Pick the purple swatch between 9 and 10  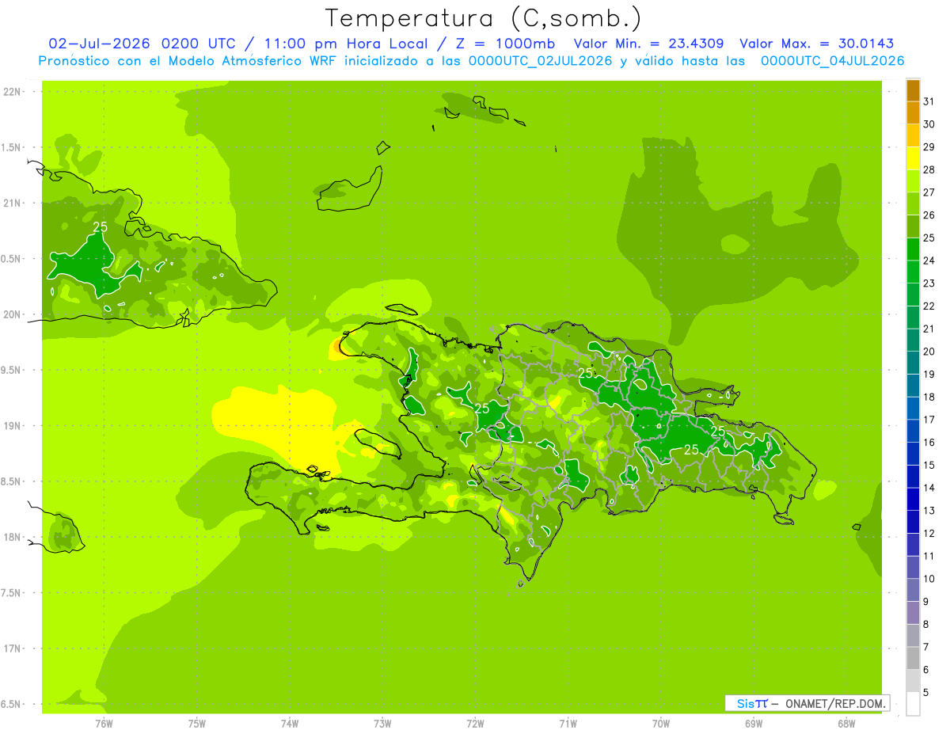pyautogui.click(x=913, y=591)
